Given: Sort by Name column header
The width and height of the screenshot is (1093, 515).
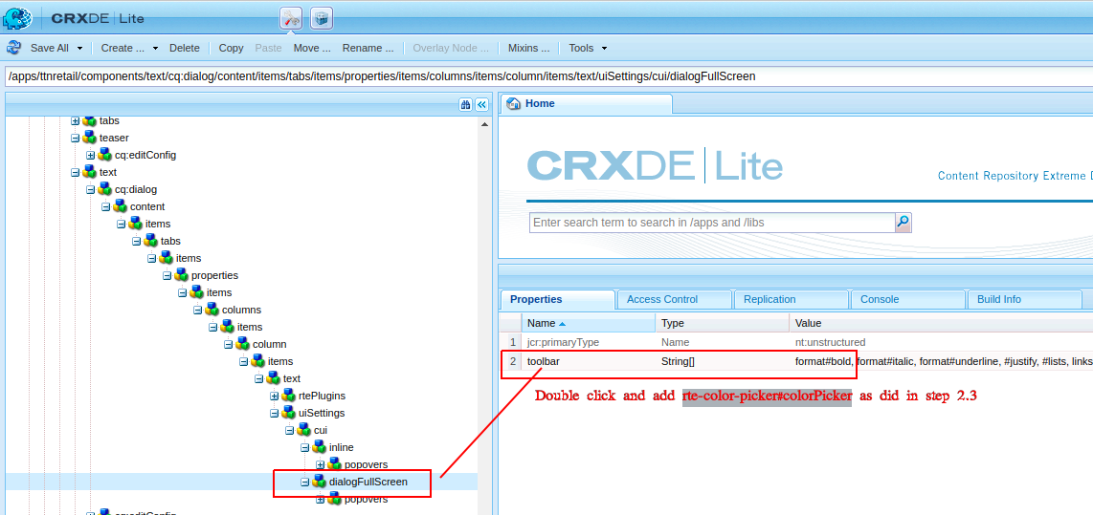Looking at the screenshot, I should click(x=589, y=323).
